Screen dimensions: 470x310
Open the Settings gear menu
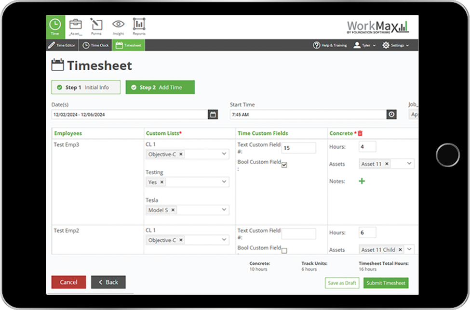395,45
